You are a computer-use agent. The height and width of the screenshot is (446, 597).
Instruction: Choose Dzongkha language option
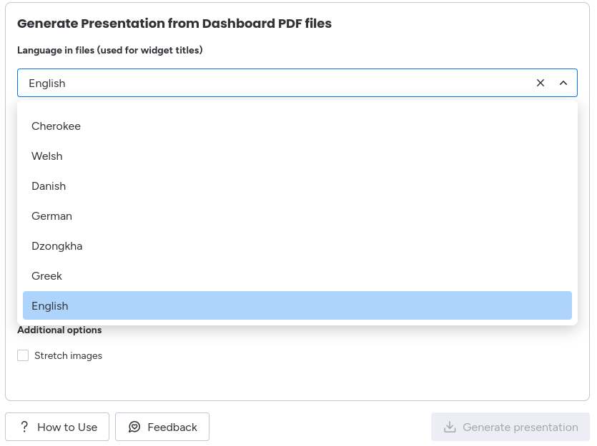pyautogui.click(x=57, y=246)
